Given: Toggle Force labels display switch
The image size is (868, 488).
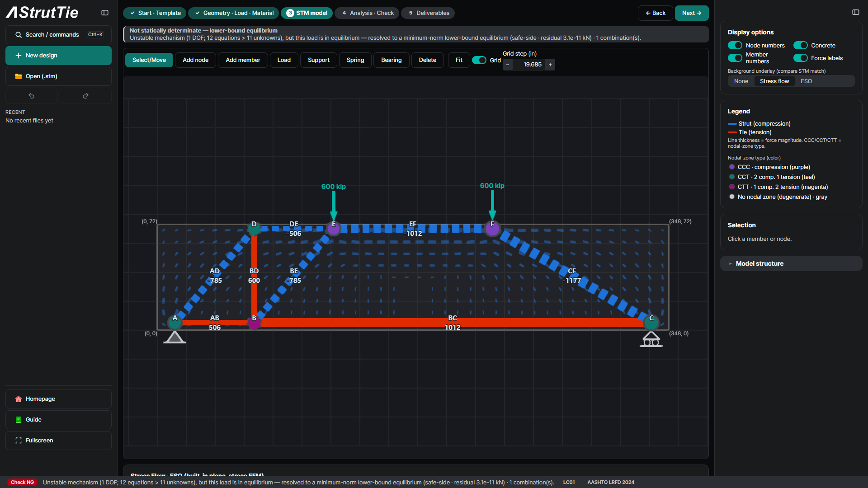Looking at the screenshot, I should point(801,58).
